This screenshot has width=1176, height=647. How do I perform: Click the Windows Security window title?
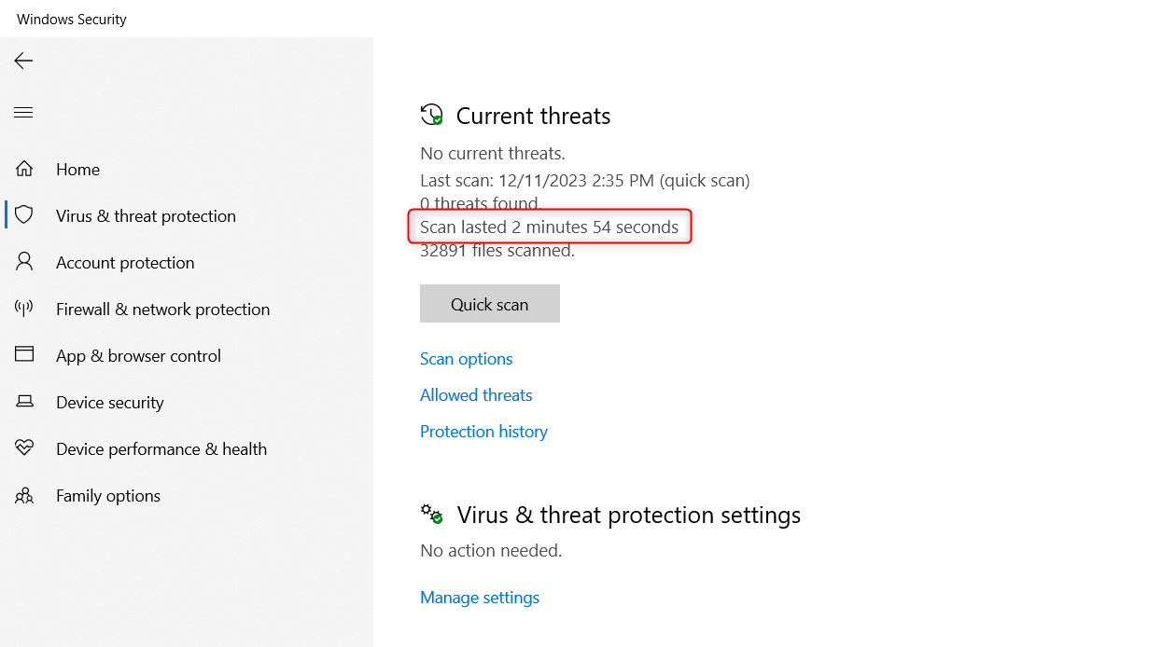click(72, 19)
